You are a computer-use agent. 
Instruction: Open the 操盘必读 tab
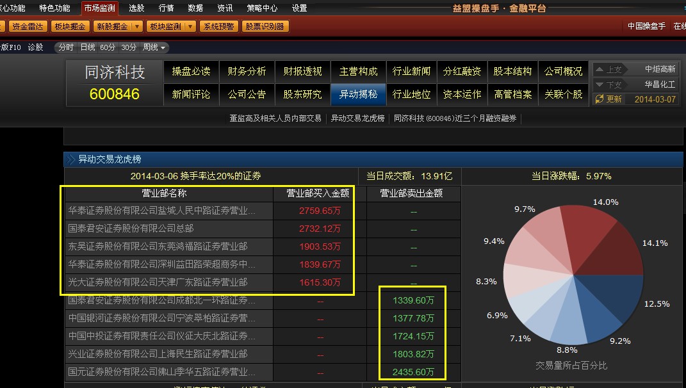[191, 71]
